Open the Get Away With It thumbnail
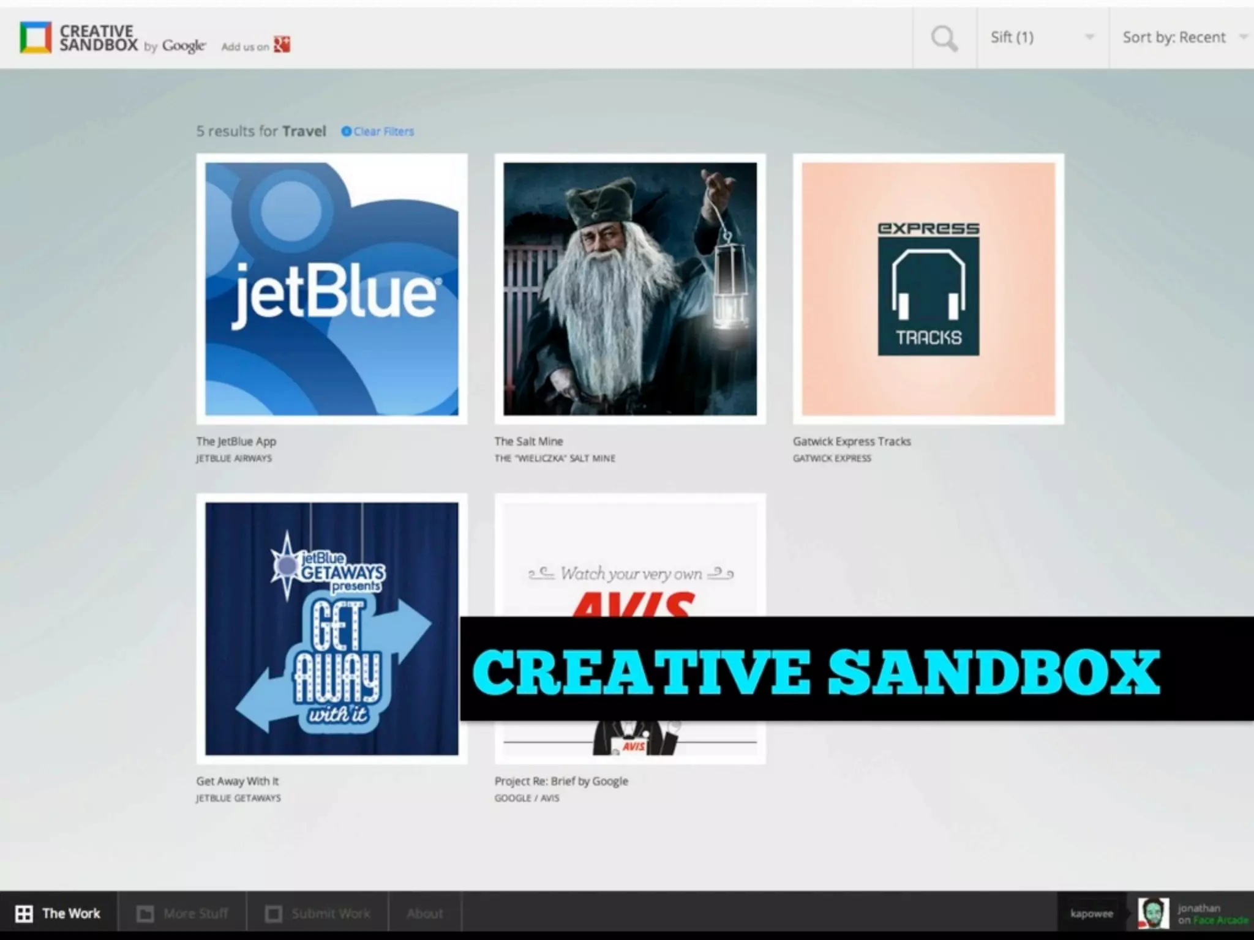 [331, 629]
